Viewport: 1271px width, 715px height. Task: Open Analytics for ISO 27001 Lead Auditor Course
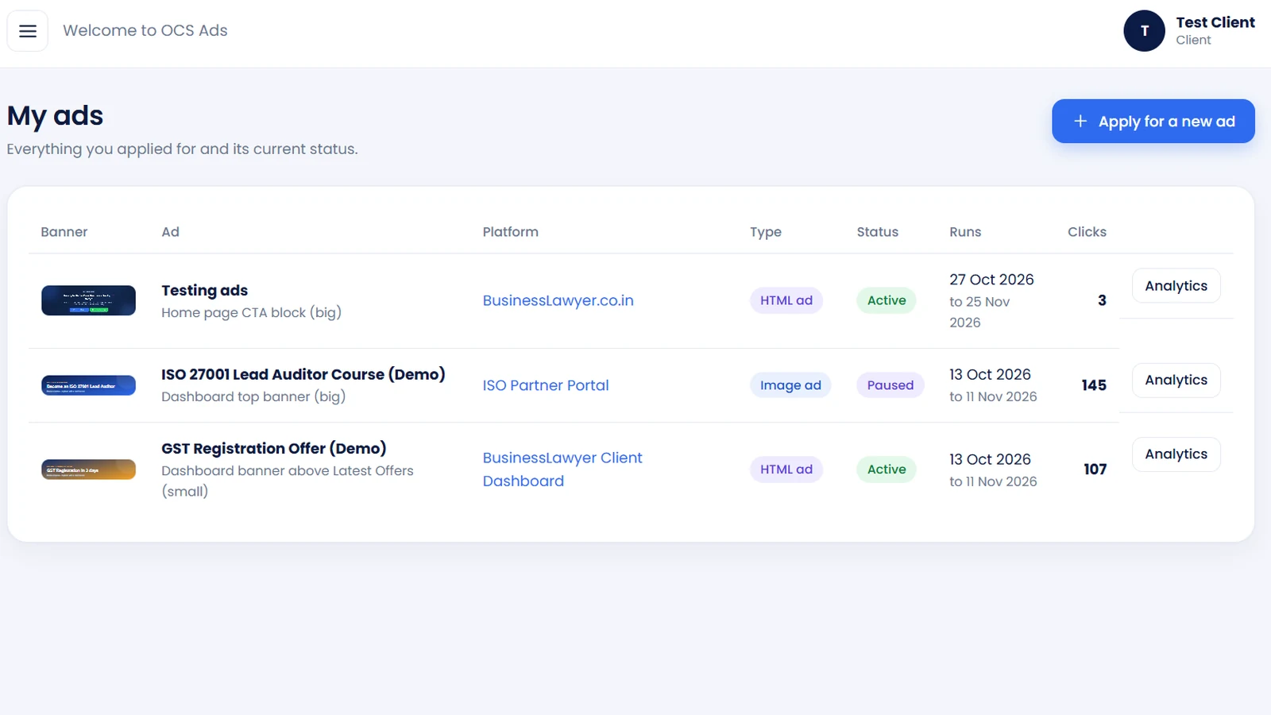(x=1176, y=381)
